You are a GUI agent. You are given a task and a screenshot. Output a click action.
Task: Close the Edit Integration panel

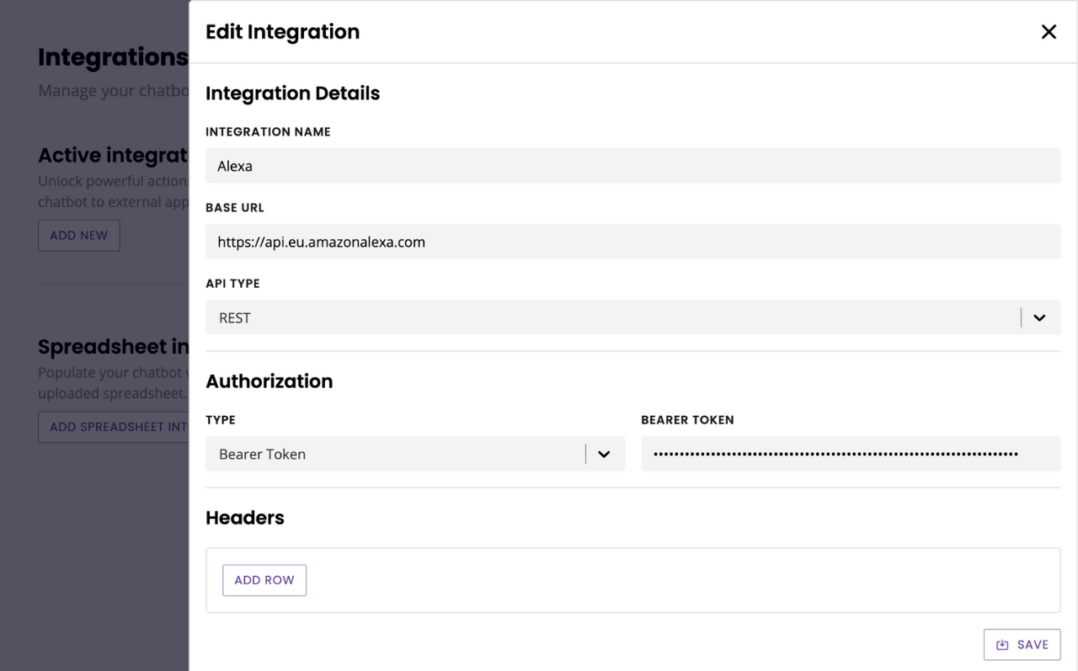tap(1049, 32)
